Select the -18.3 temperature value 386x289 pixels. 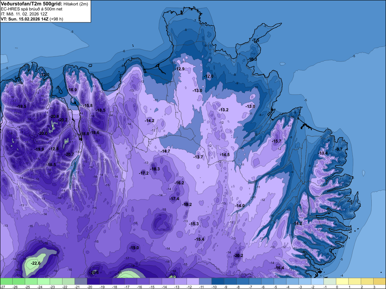[x=155, y=169]
